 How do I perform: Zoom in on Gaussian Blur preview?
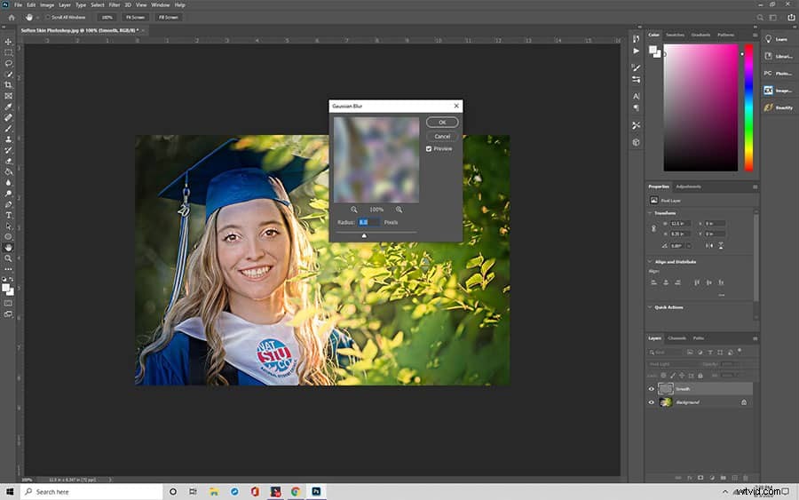(x=399, y=210)
